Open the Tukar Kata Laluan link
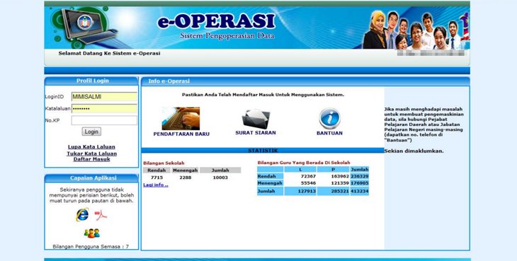The width and height of the screenshot is (517, 261). click(91, 153)
